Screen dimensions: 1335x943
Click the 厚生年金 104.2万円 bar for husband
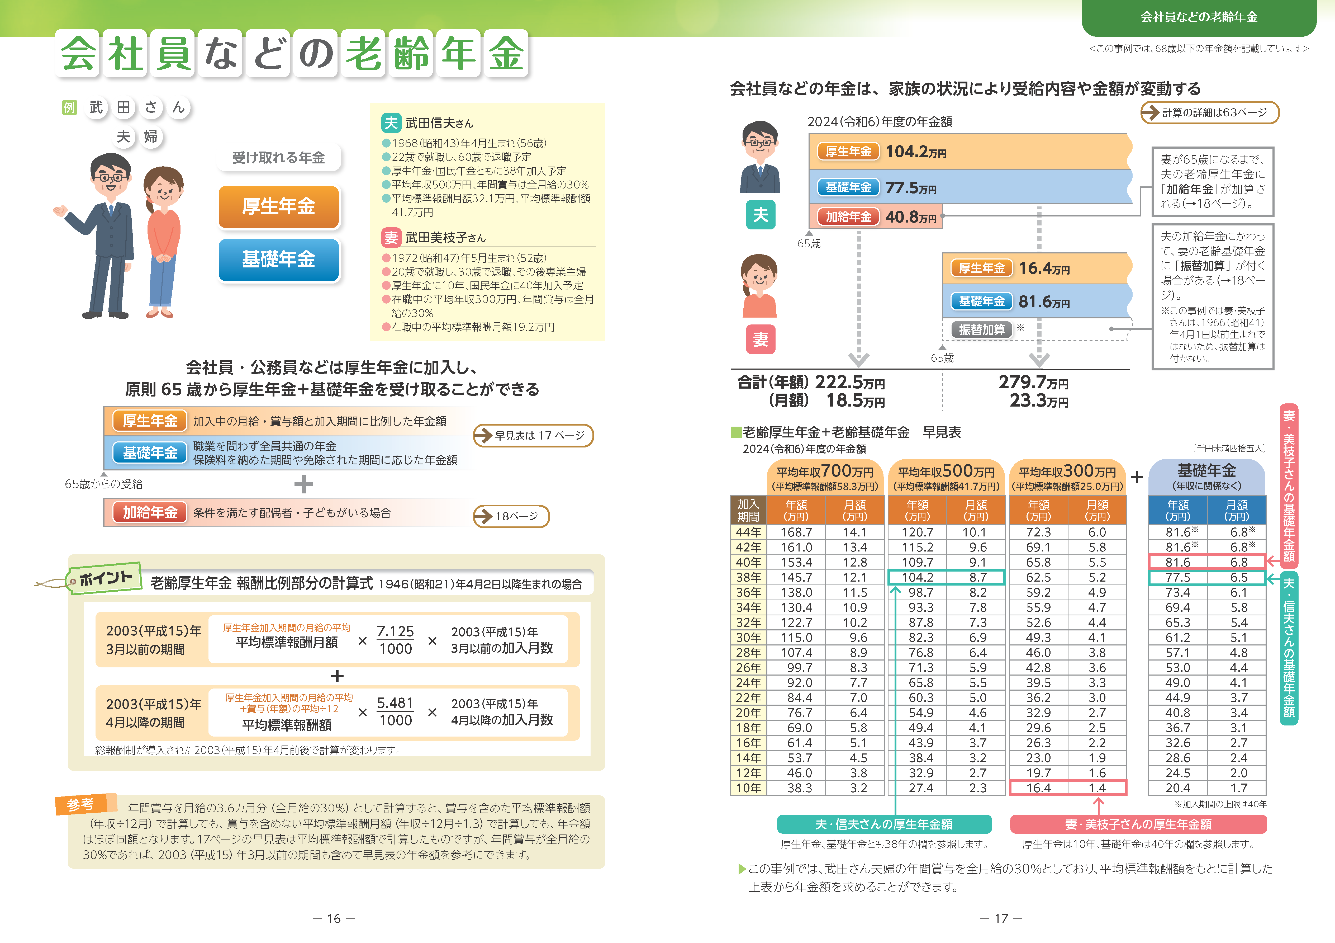pyautogui.click(x=970, y=151)
